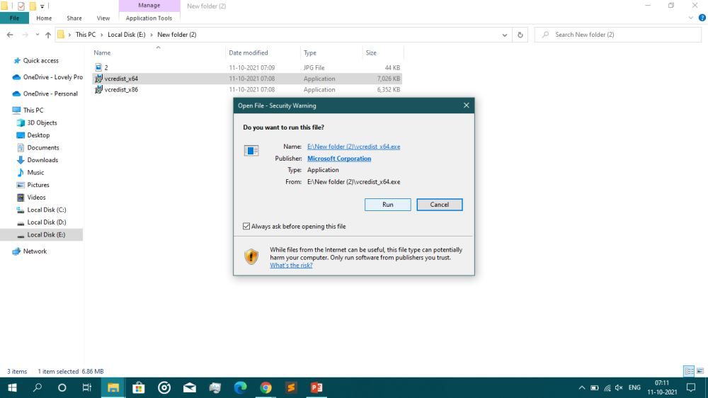This screenshot has height=398, width=708.
Task: Open Task View from taskbar
Action: [x=86, y=387]
